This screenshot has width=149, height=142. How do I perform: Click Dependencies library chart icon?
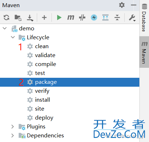click(x=22, y=136)
